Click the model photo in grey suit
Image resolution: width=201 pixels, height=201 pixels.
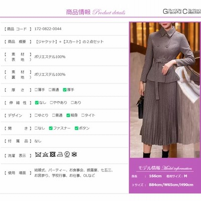point(165,90)
